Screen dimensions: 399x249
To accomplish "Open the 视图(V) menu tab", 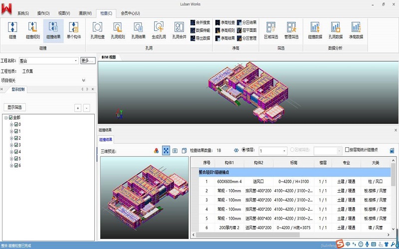I will pos(64,13).
